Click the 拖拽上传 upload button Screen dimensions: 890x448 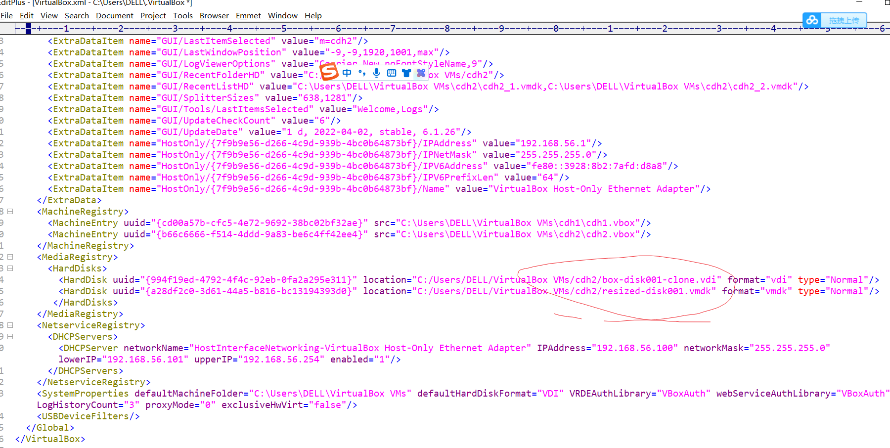pyautogui.click(x=844, y=20)
